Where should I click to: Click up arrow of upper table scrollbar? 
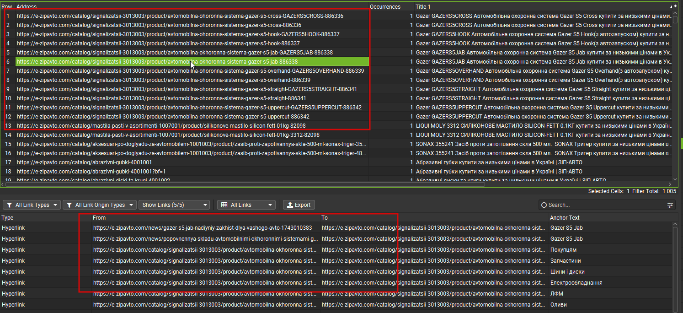coord(675,14)
